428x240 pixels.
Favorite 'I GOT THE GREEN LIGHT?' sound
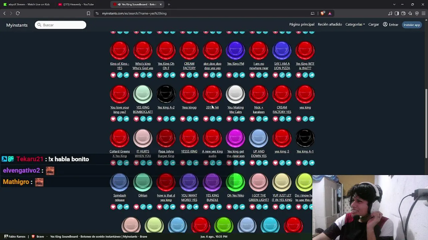coord(252,207)
